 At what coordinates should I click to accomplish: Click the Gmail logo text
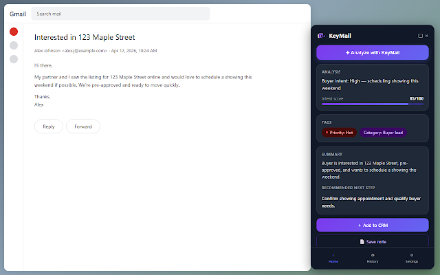(x=18, y=14)
